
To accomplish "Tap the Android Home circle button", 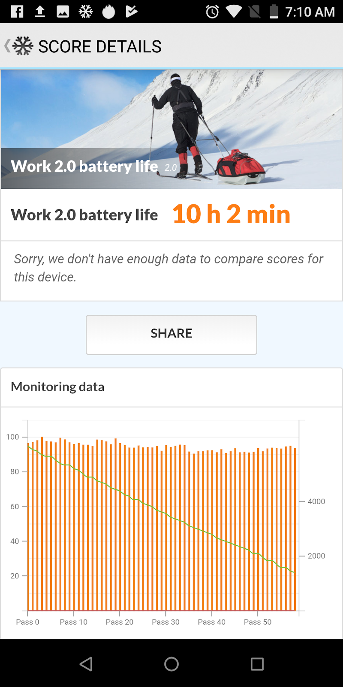I will 171,664.
